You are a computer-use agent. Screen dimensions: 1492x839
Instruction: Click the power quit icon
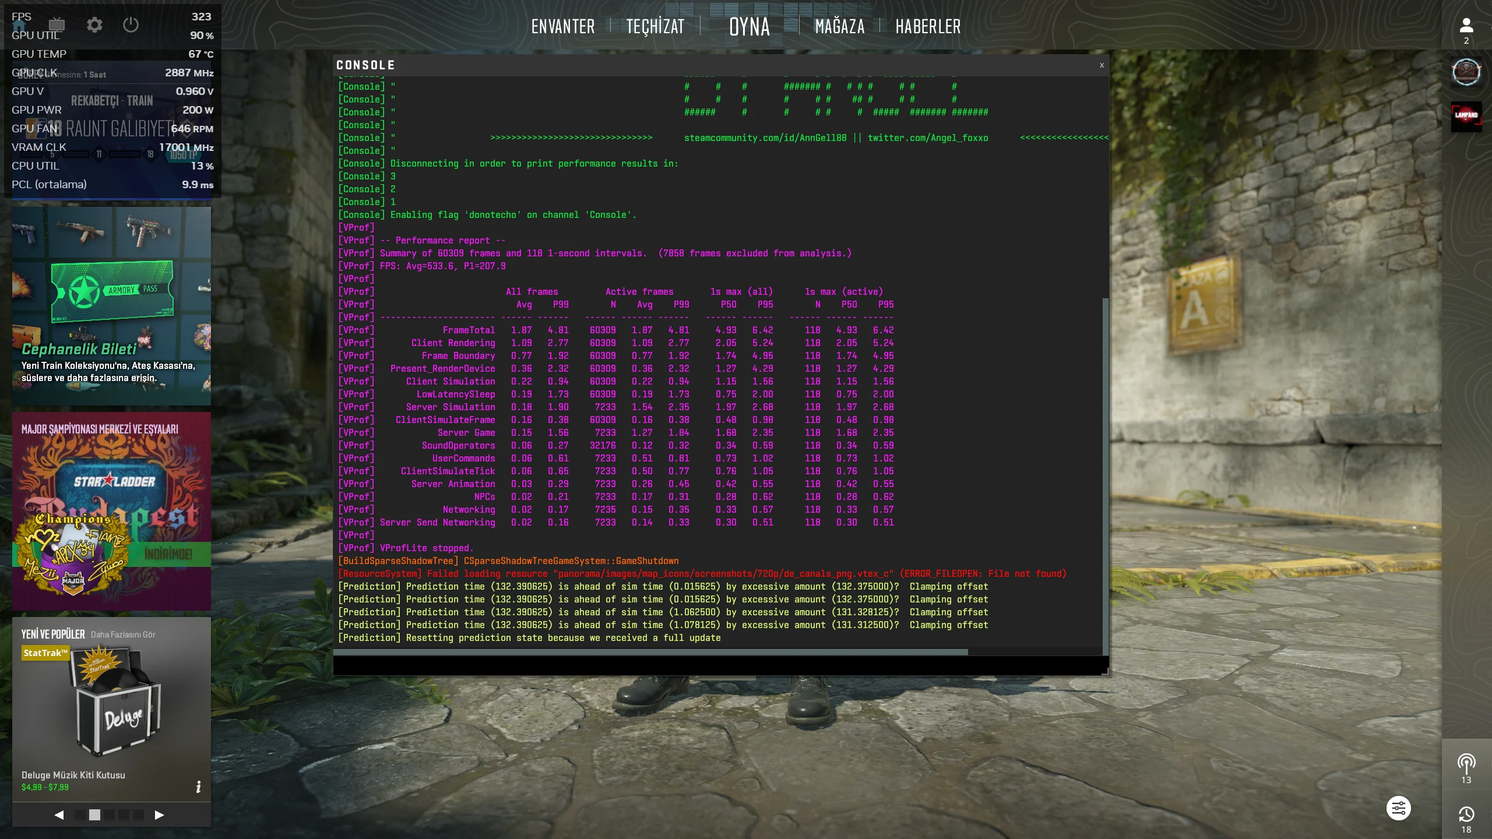click(x=131, y=25)
